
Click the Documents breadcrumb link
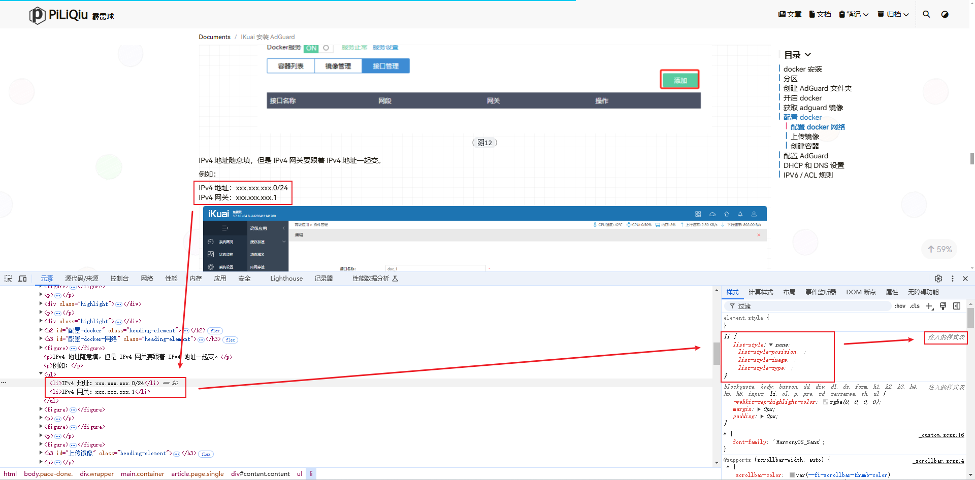214,37
